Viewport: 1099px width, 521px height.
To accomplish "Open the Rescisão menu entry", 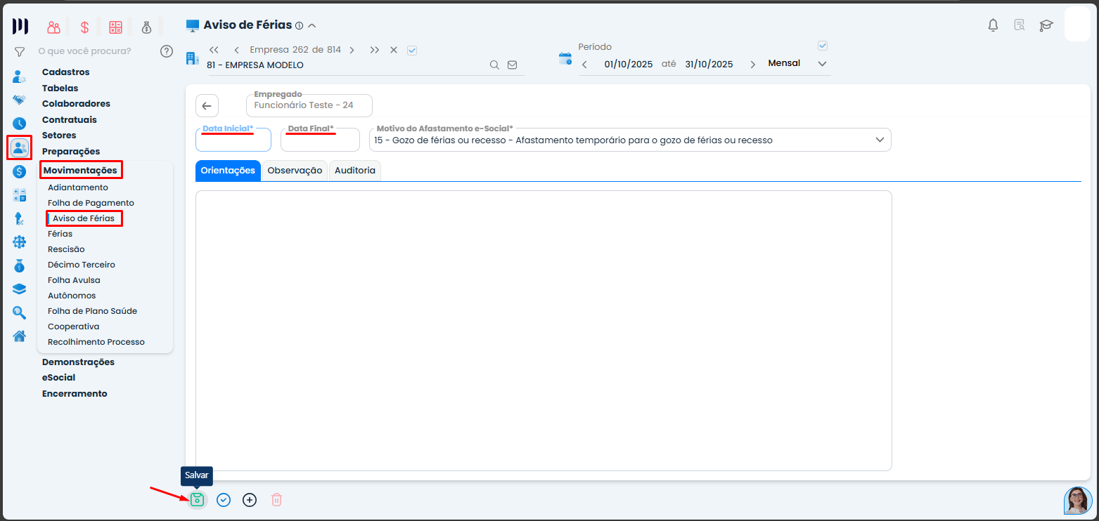I will tap(66, 249).
